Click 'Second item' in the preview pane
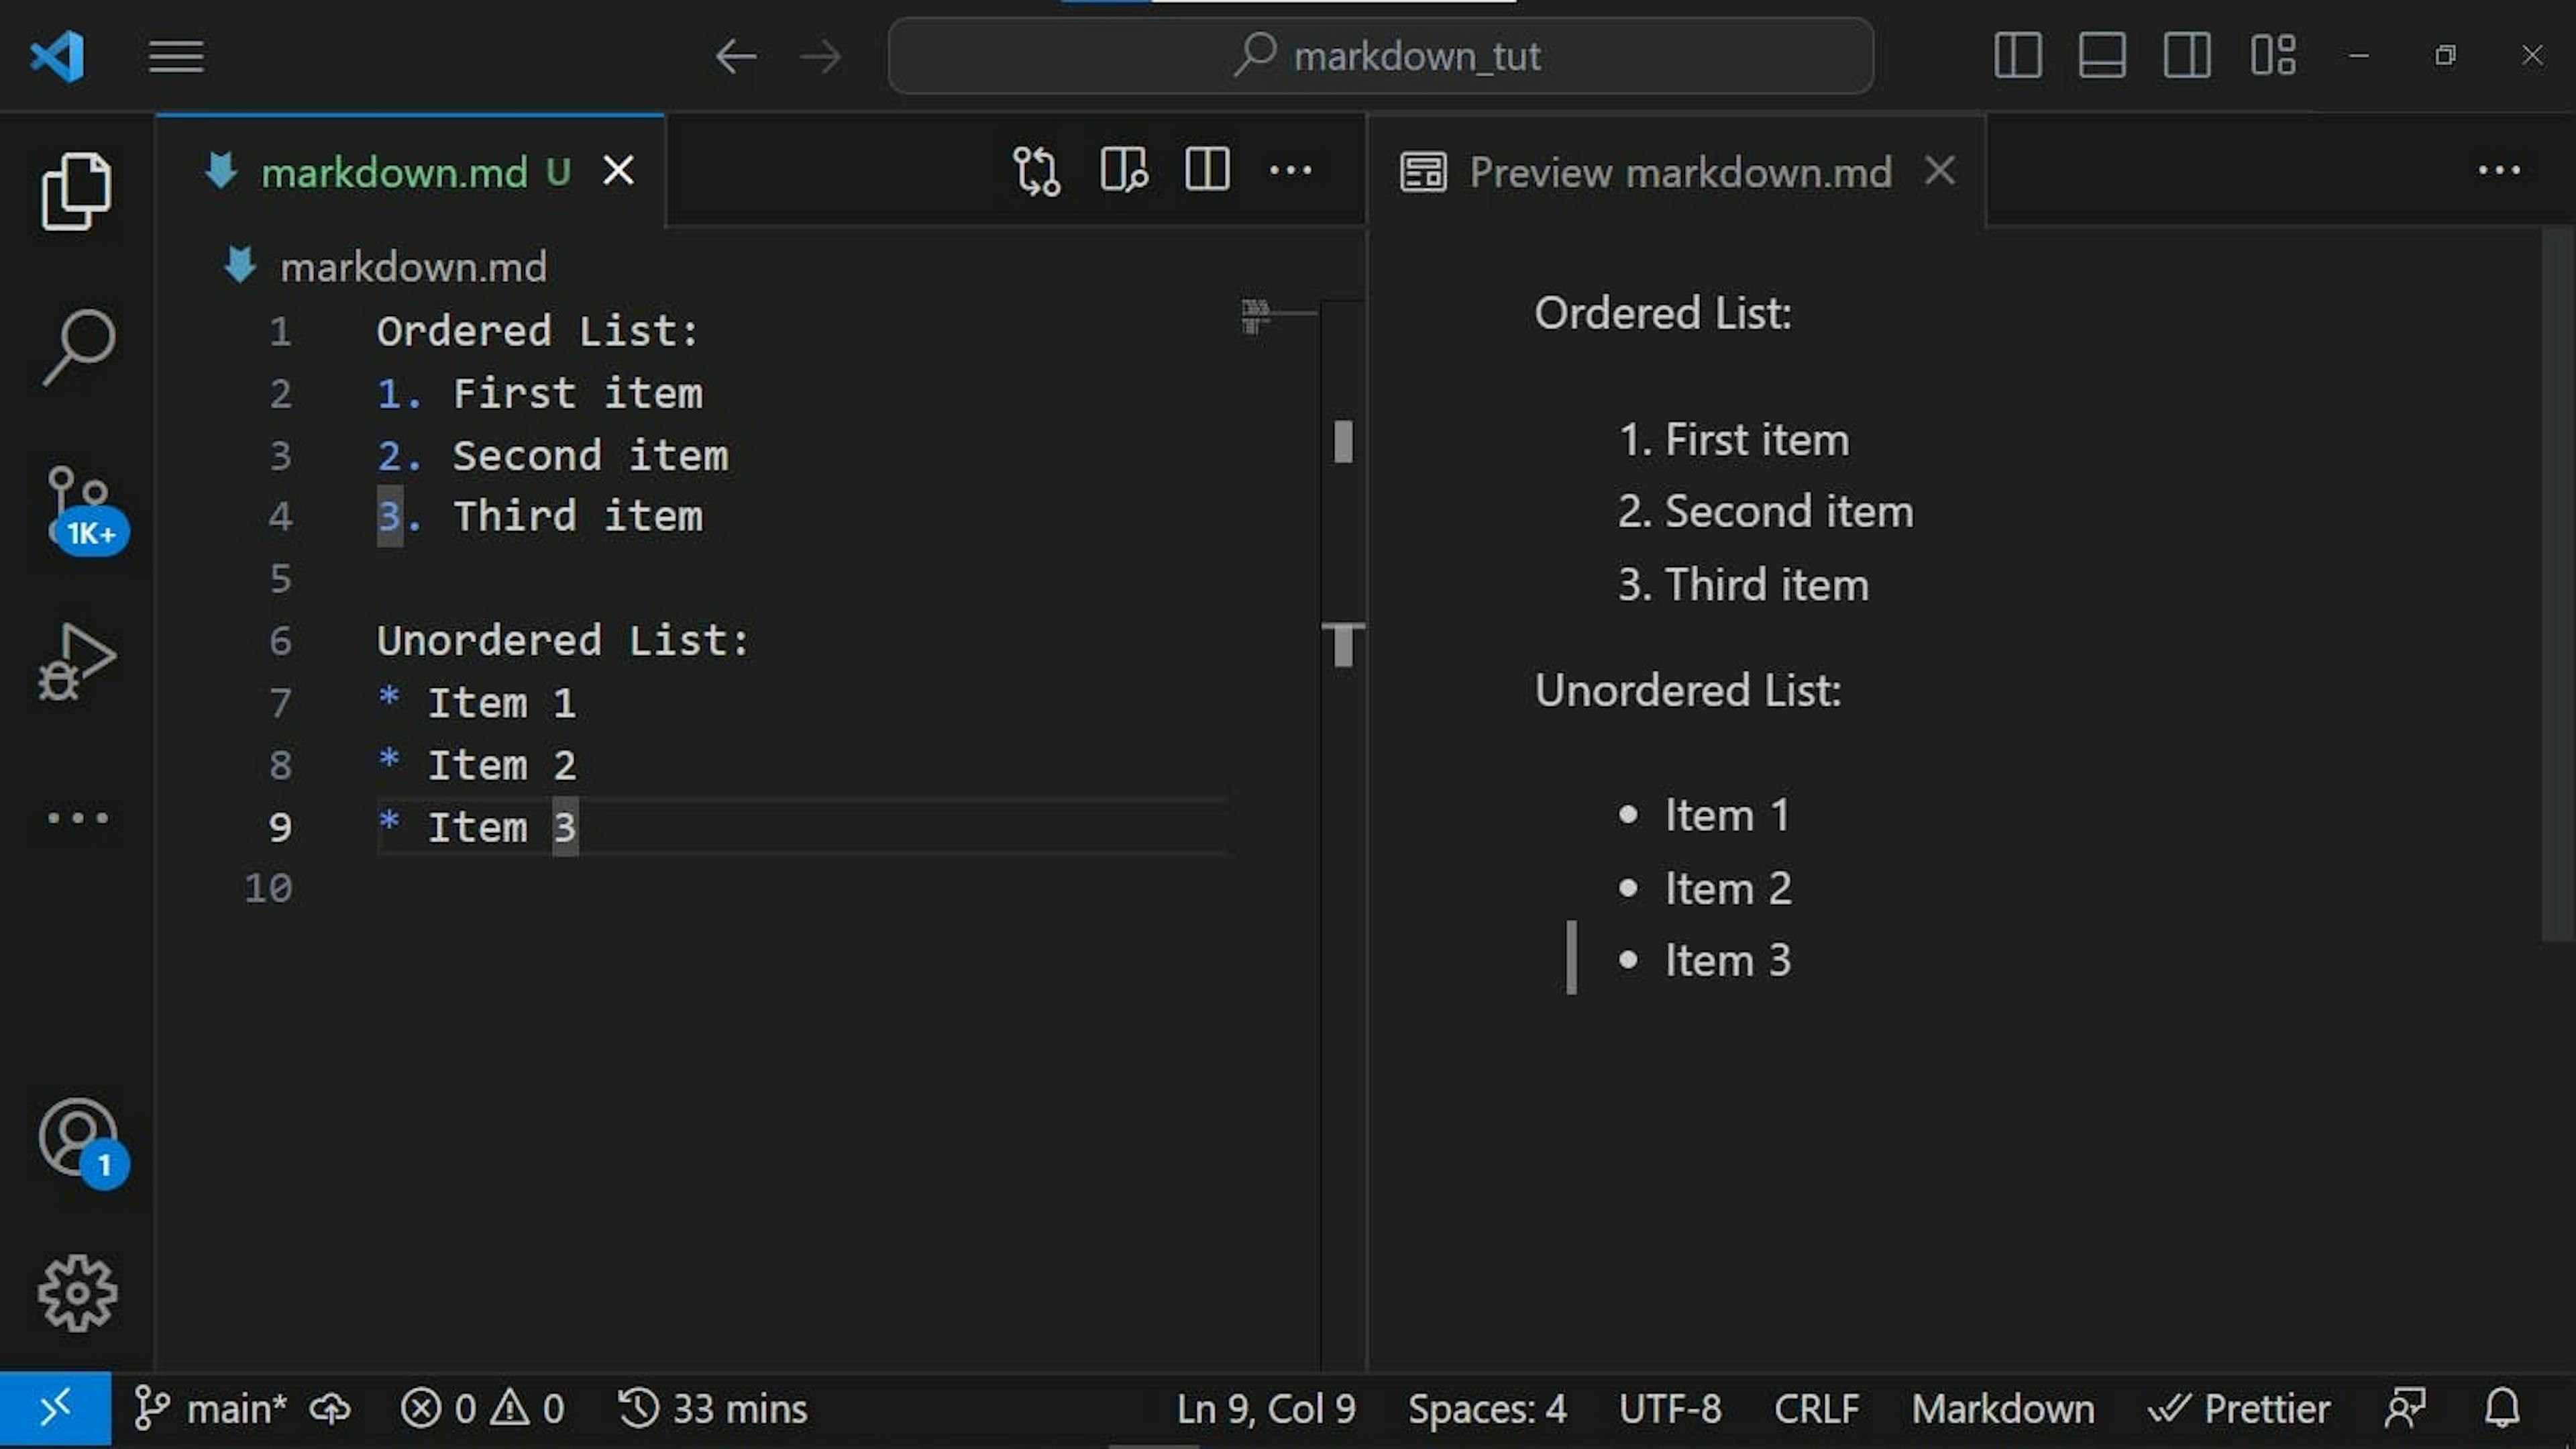2576x1449 pixels. pyautogui.click(x=1789, y=511)
